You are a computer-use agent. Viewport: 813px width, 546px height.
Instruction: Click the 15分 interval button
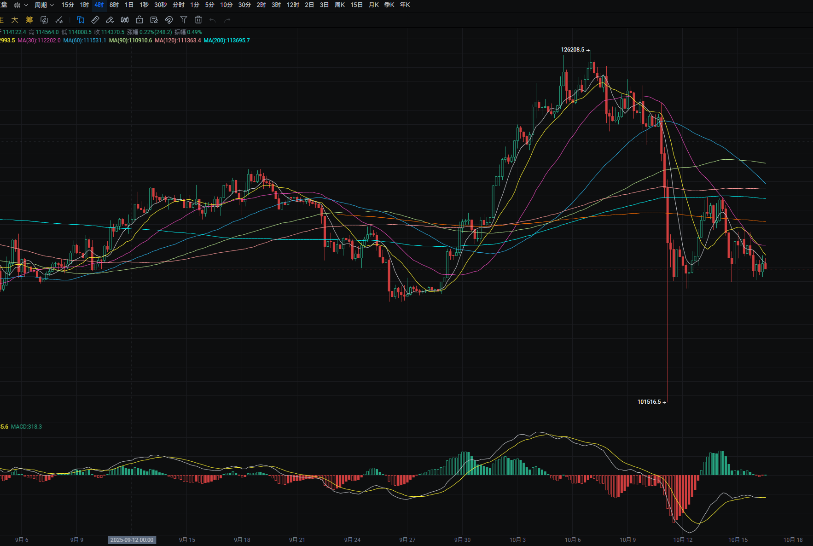tap(68, 5)
